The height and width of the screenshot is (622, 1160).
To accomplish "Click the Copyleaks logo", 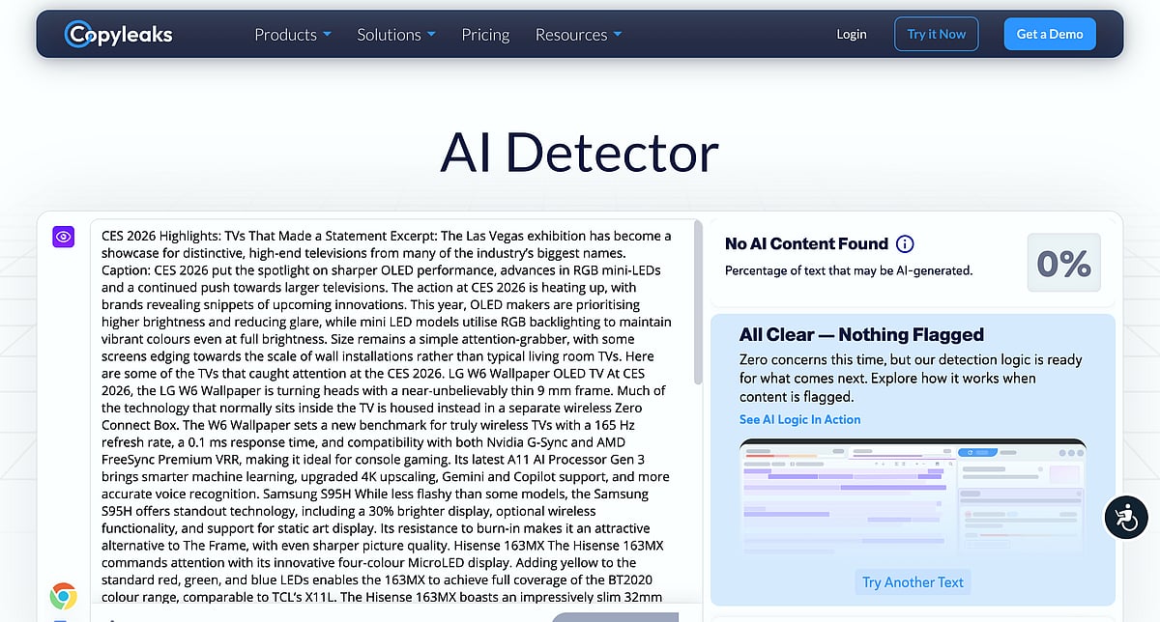I will pyautogui.click(x=118, y=35).
